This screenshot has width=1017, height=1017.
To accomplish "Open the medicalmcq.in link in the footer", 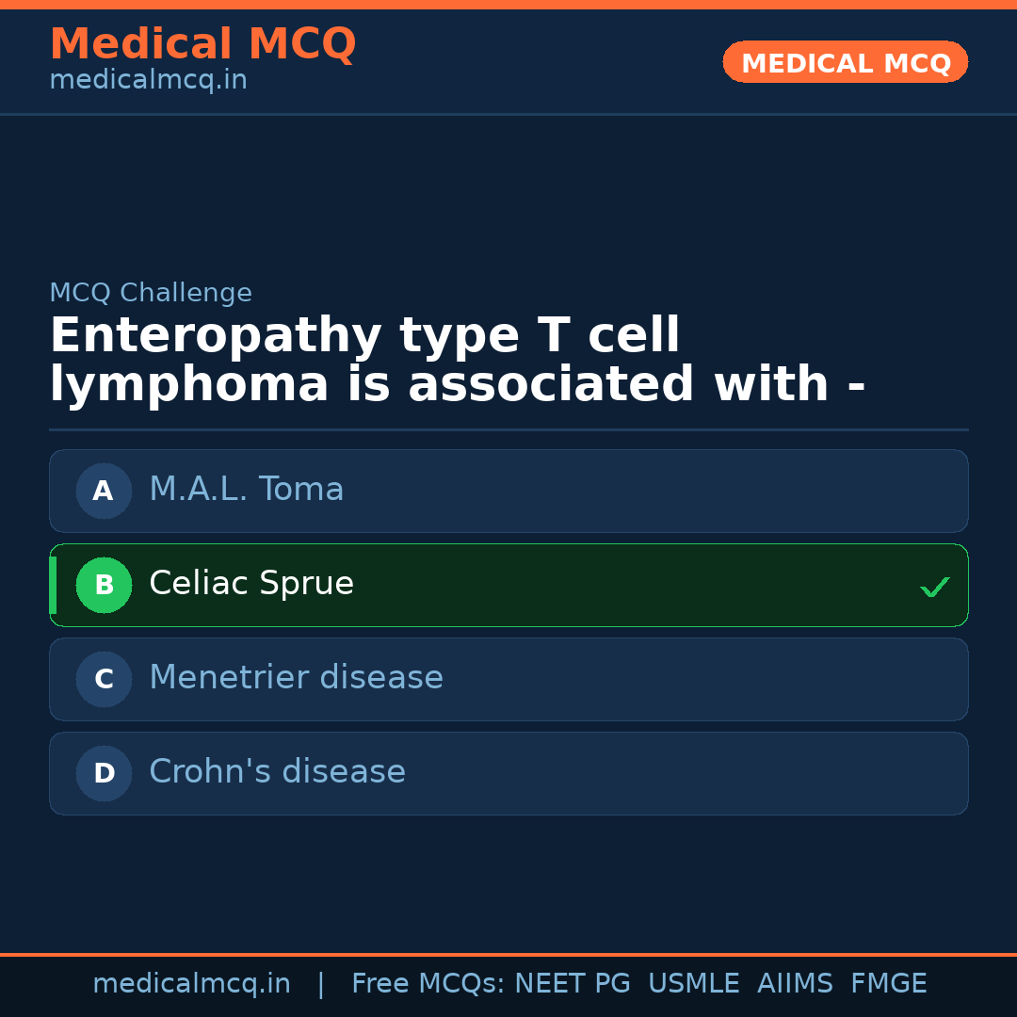I will 191,984.
